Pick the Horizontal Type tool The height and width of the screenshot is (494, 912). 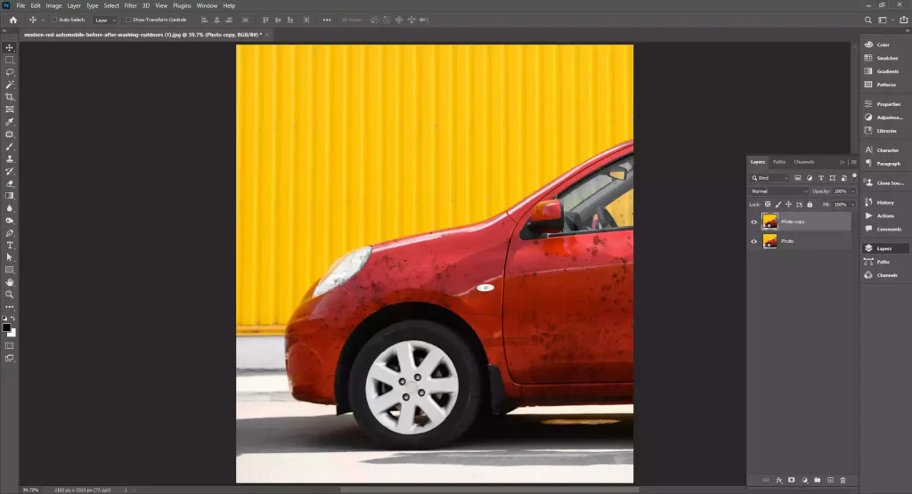[10, 245]
